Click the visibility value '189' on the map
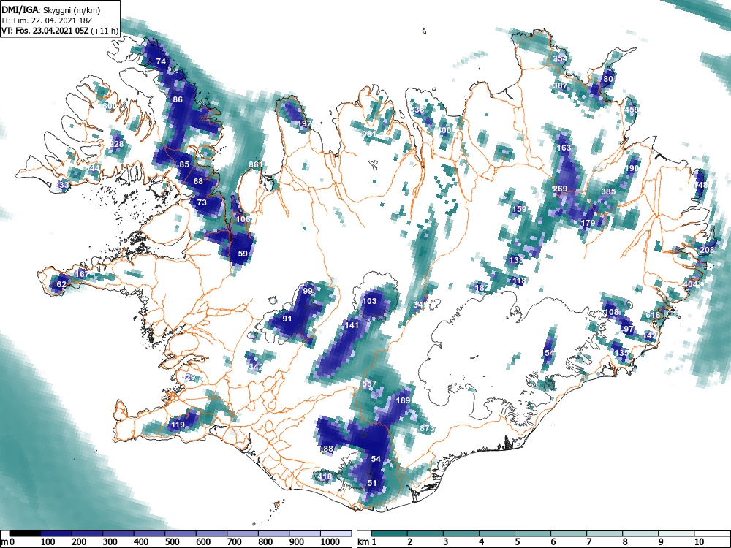 [x=403, y=400]
